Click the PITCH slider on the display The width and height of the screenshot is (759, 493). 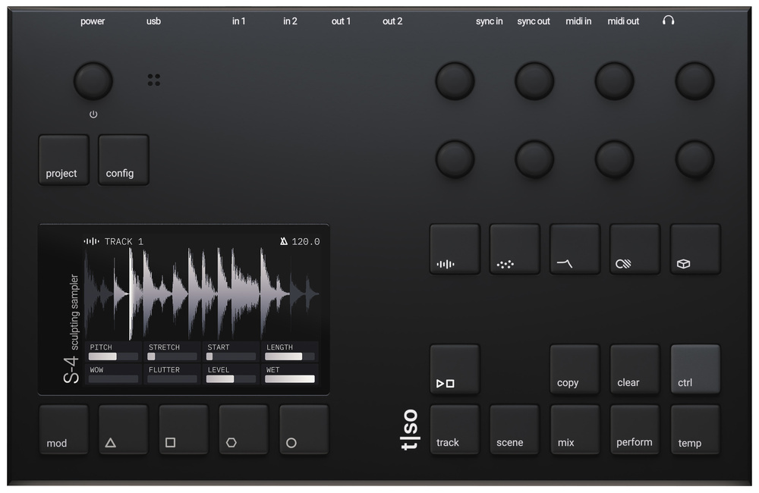coord(114,356)
